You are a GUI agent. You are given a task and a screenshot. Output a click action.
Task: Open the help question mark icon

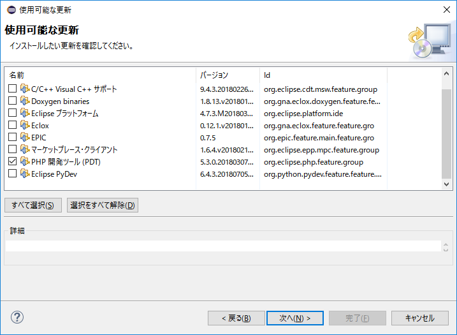17,317
